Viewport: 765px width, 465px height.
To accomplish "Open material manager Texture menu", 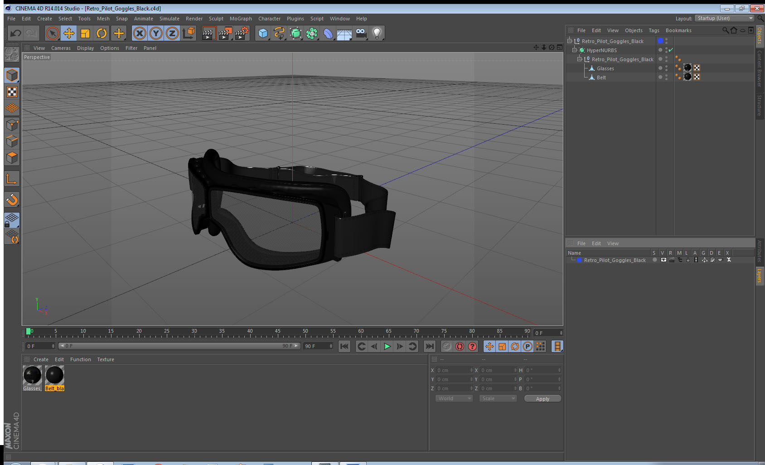I will pos(106,359).
